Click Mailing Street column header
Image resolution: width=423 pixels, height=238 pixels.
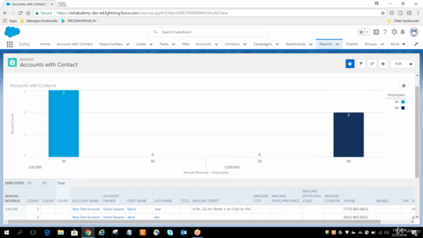(x=206, y=201)
